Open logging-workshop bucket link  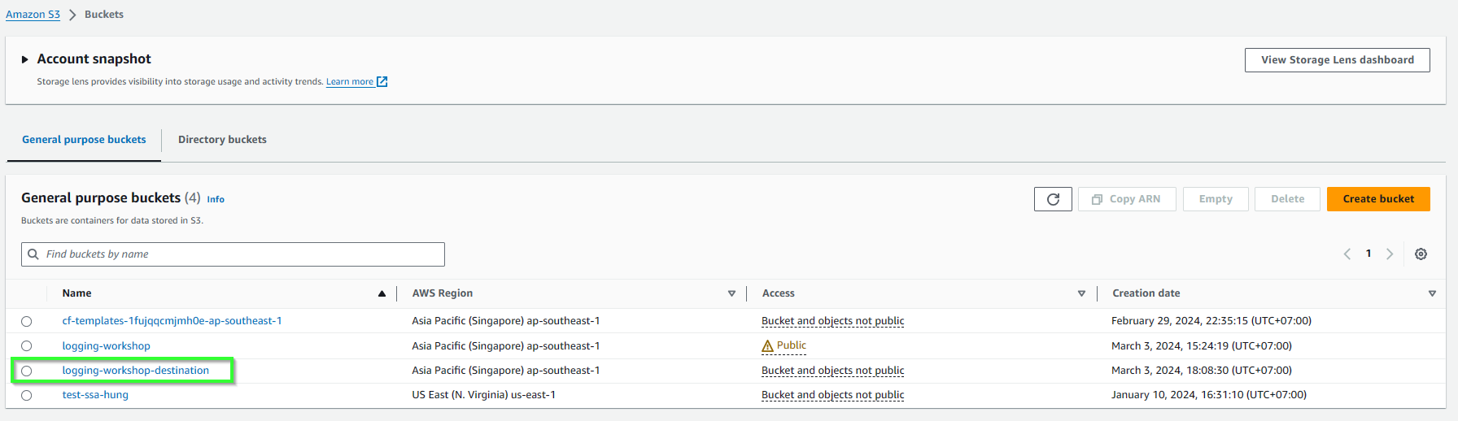pos(107,346)
